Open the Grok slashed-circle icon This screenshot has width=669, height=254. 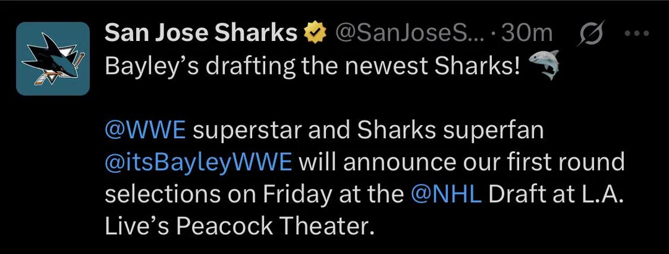point(590,33)
